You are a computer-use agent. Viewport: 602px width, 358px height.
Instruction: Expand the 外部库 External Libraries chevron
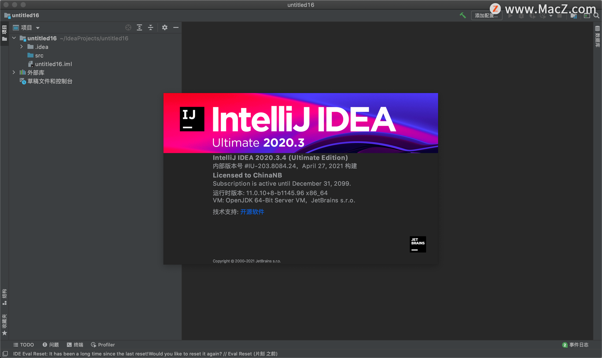coord(14,72)
